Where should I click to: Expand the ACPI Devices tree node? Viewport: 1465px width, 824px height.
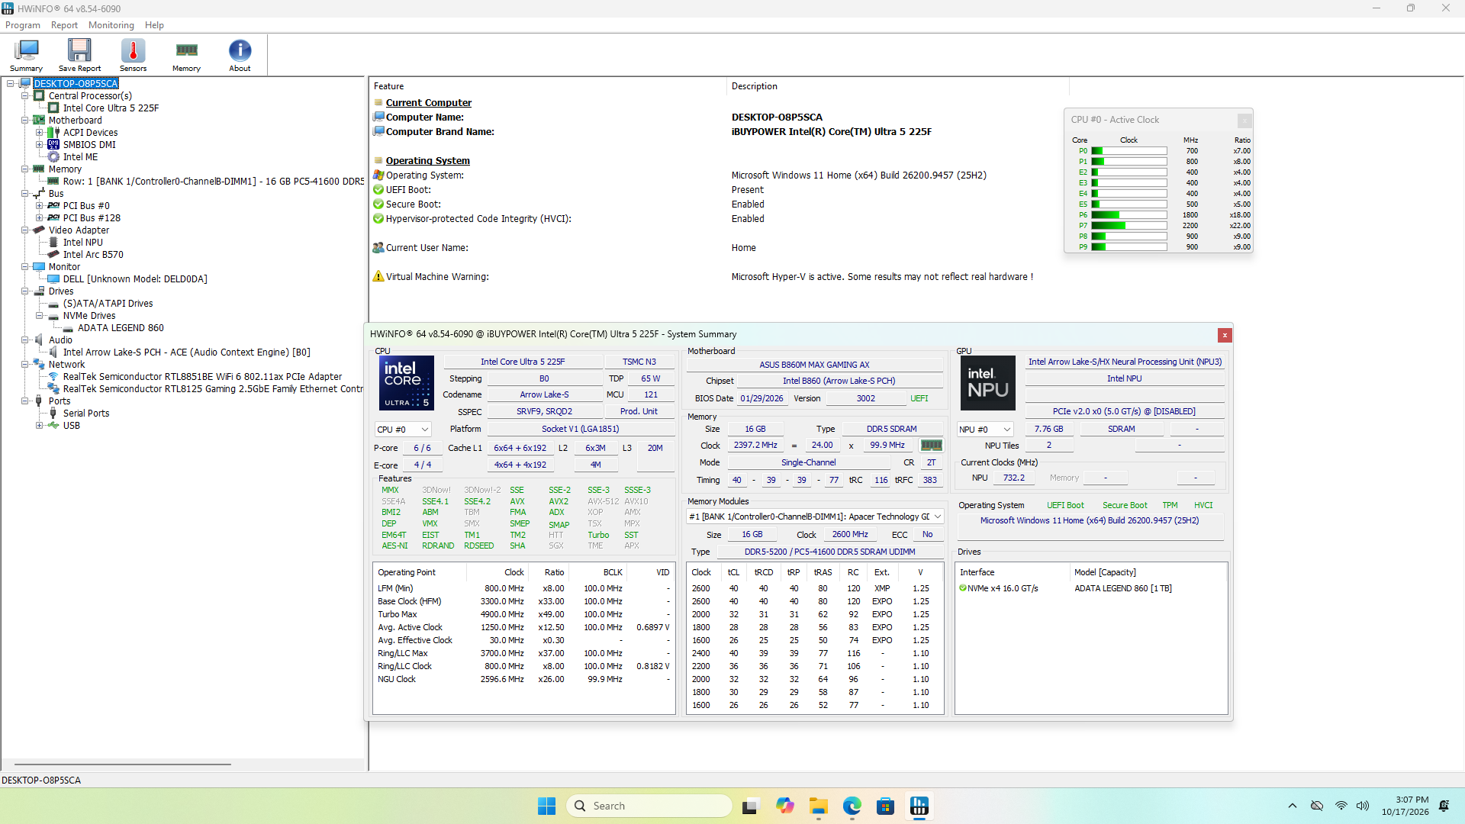(39, 133)
